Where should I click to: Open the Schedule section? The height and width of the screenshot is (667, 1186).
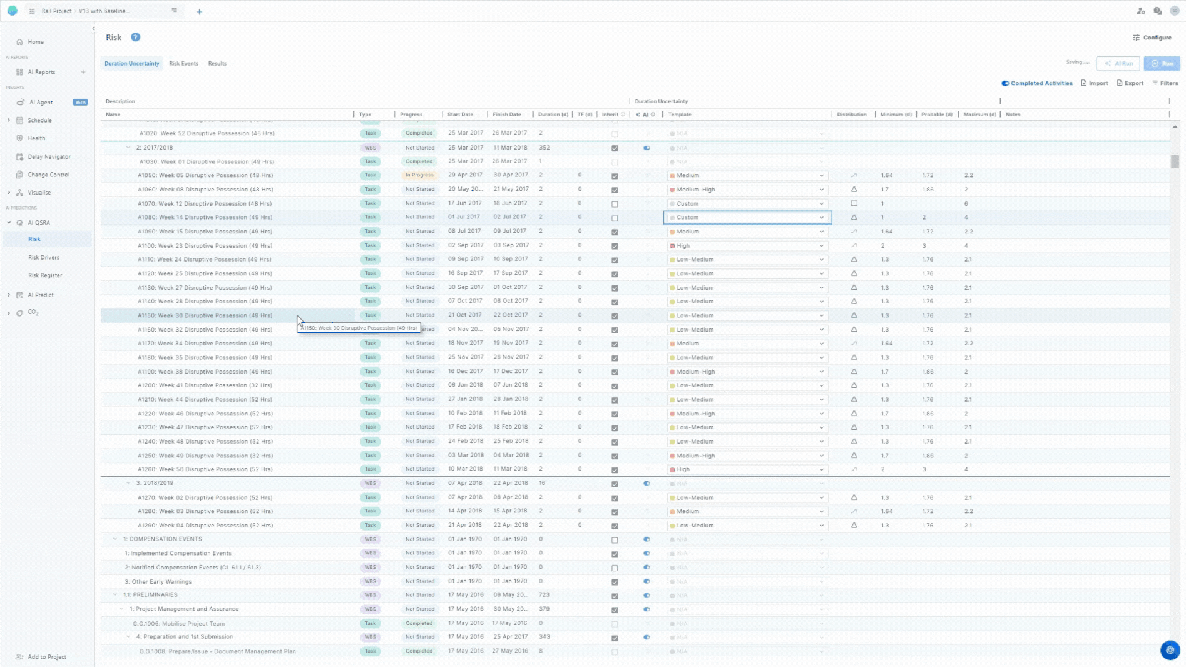point(39,120)
